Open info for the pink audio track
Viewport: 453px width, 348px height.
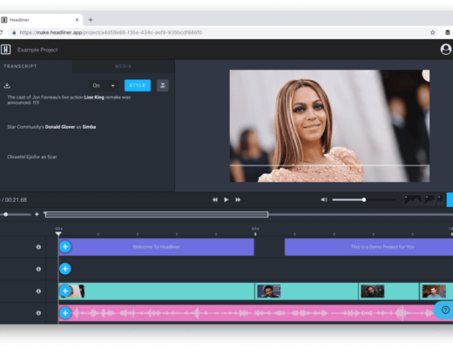pos(38,313)
